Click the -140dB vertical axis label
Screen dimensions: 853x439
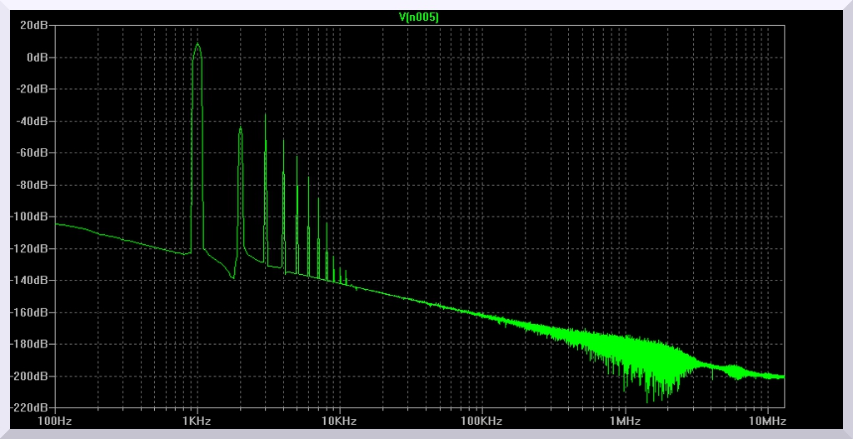coord(32,281)
